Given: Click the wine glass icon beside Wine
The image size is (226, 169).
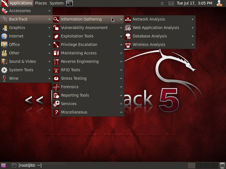Looking at the screenshot, I should coord(5,78).
